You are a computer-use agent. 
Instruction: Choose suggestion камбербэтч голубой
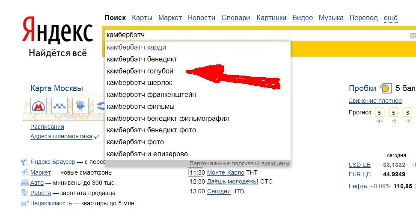tap(198, 71)
